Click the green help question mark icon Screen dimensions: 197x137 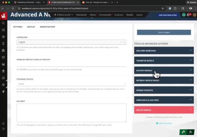click(184, 15)
